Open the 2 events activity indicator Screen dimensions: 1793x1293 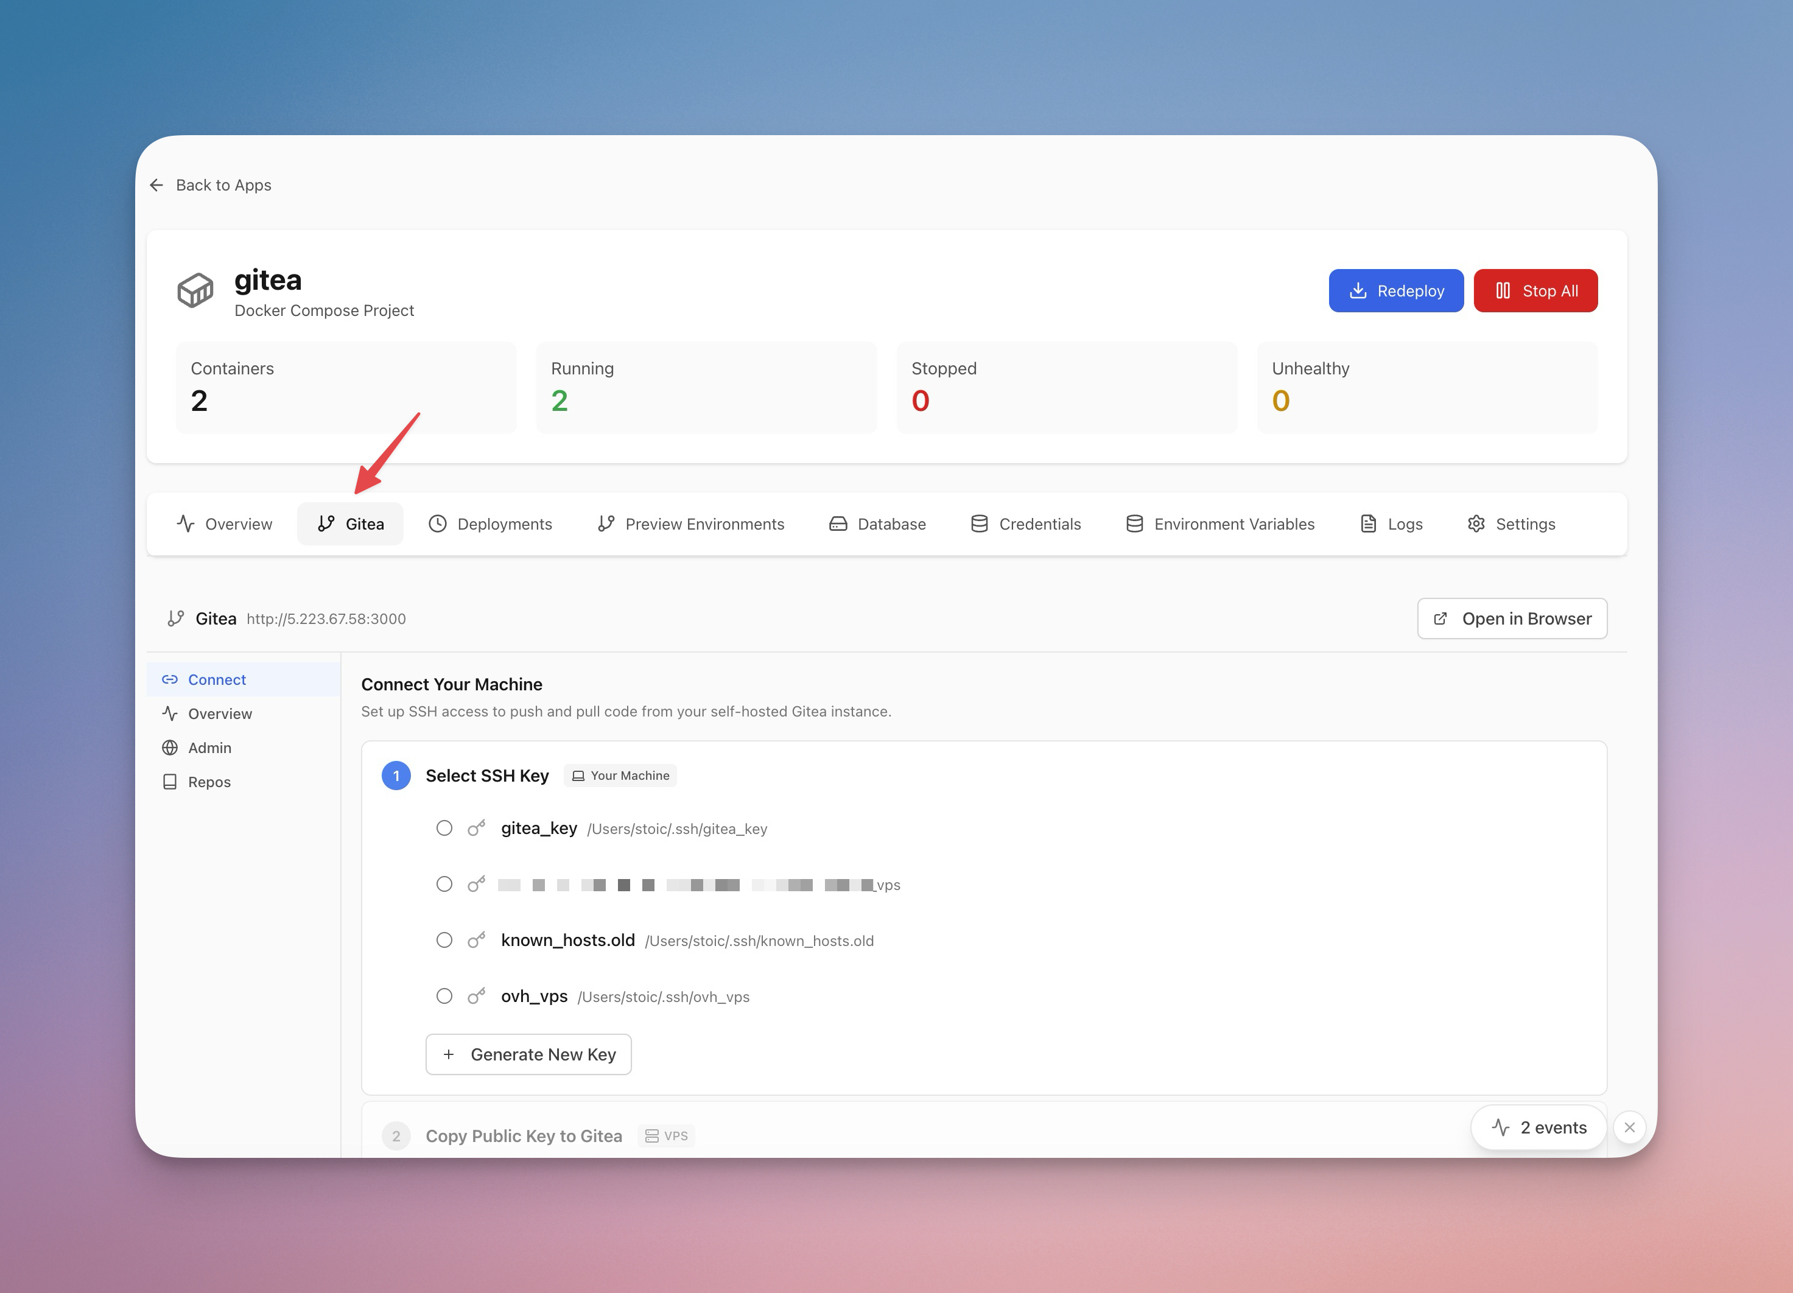pyautogui.click(x=1539, y=1128)
